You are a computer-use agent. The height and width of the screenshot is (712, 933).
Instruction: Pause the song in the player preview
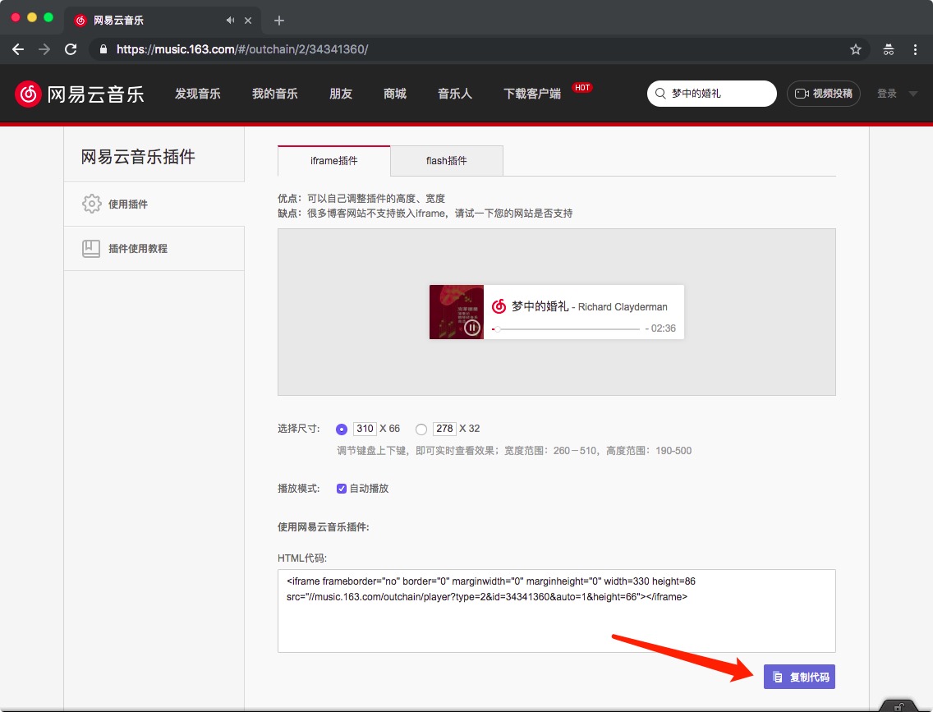point(472,328)
